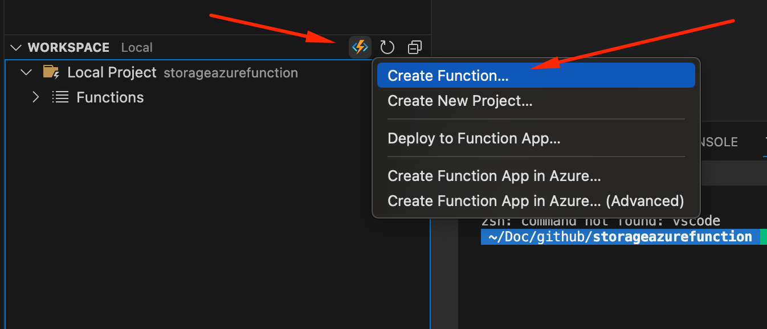The image size is (767, 329).
Task: Click the Collapse All icon in Workspace header
Action: [415, 47]
